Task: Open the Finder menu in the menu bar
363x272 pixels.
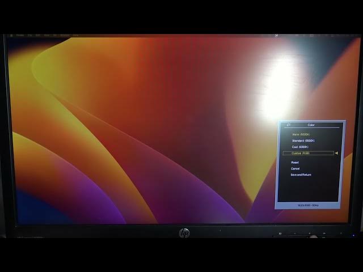Action: (x=22, y=35)
